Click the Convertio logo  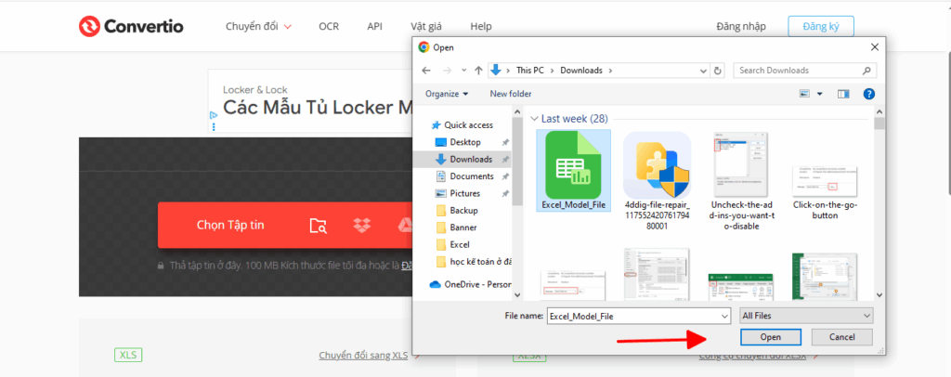[x=131, y=26]
